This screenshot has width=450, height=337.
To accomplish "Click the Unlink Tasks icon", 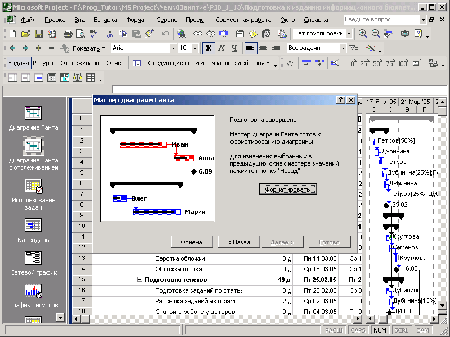I will (x=210, y=34).
